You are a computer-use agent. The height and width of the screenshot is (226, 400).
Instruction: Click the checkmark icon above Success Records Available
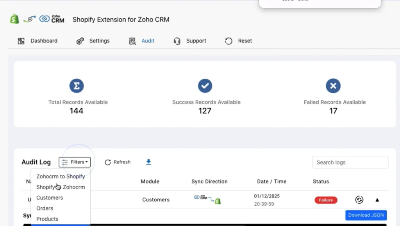205,86
